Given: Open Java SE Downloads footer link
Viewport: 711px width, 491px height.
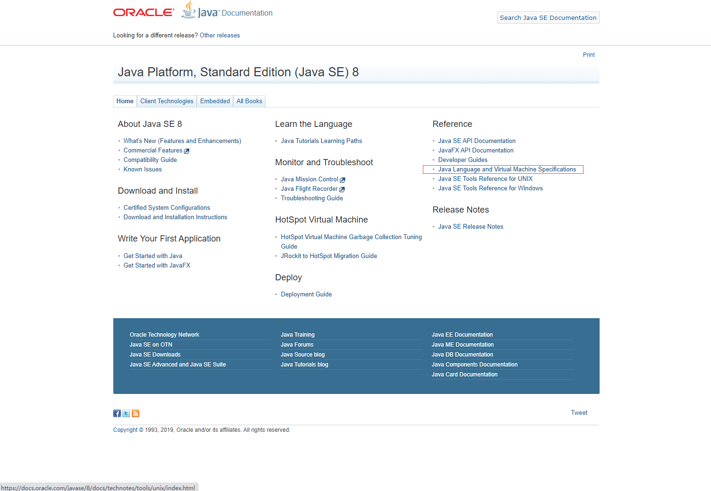Looking at the screenshot, I should pos(155,355).
